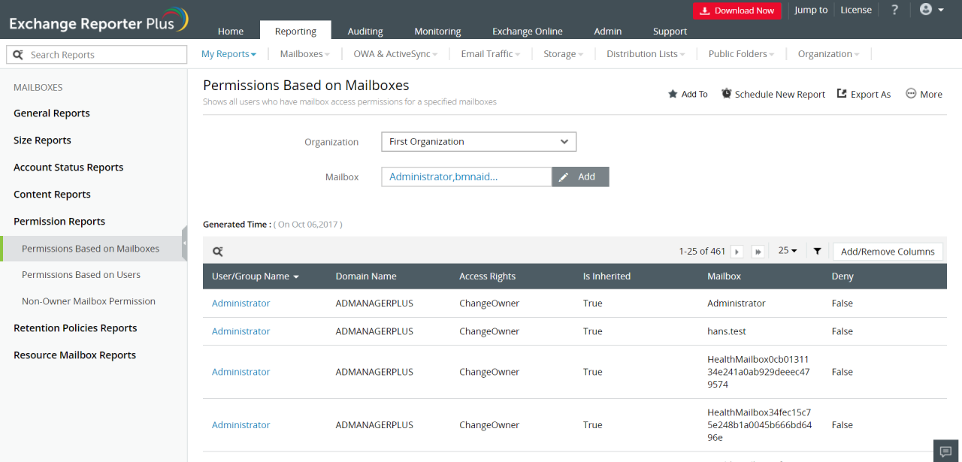
Task: Open the user account profile menu
Action: [931, 11]
